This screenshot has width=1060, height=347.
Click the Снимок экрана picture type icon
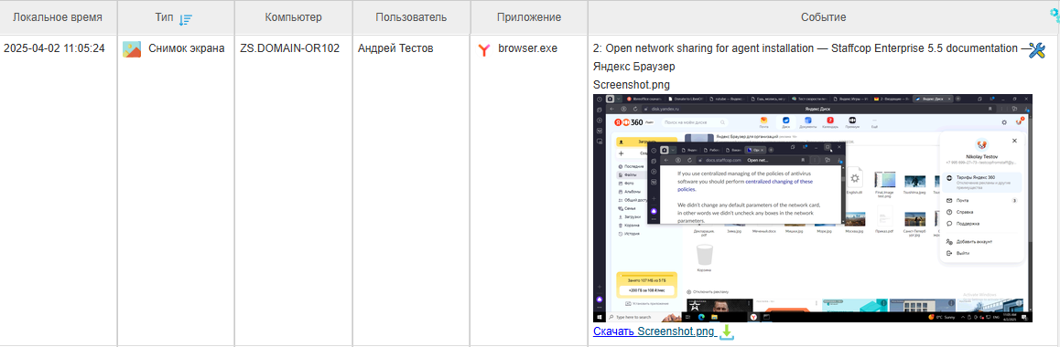[x=132, y=48]
